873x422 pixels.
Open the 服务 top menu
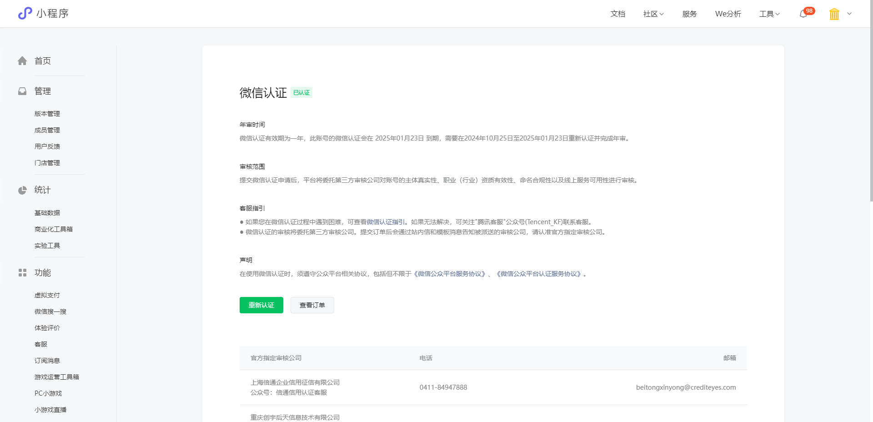click(x=689, y=14)
